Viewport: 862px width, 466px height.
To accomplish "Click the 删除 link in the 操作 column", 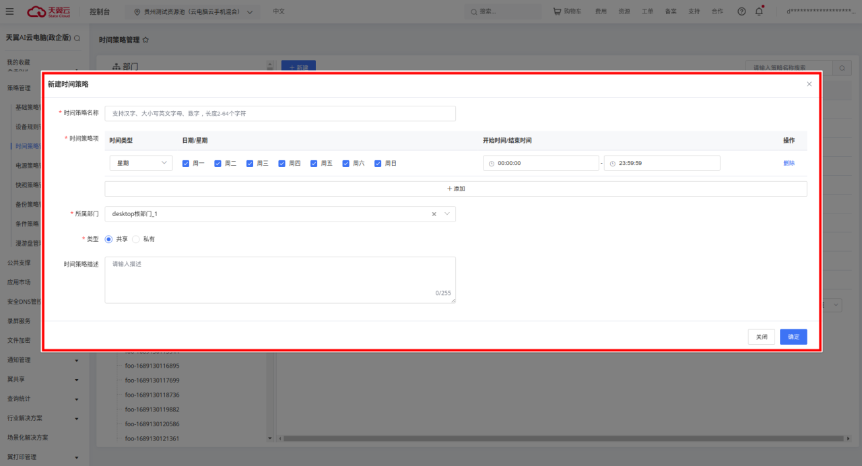I will 789,163.
